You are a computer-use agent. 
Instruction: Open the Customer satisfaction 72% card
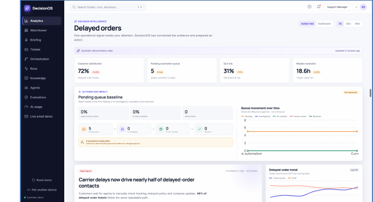[x=109, y=70]
